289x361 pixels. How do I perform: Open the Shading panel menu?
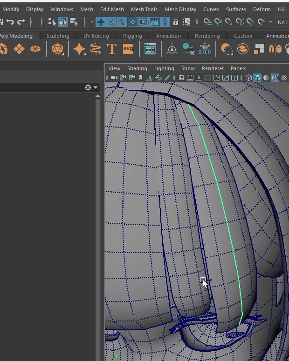tap(137, 68)
